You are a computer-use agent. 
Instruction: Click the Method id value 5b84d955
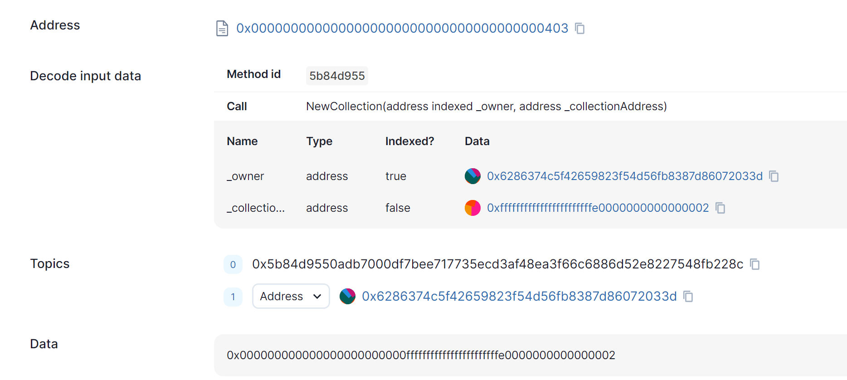point(337,76)
